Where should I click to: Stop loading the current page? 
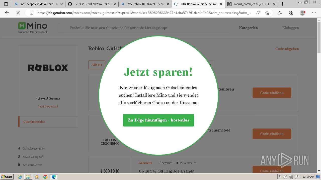(18, 13)
